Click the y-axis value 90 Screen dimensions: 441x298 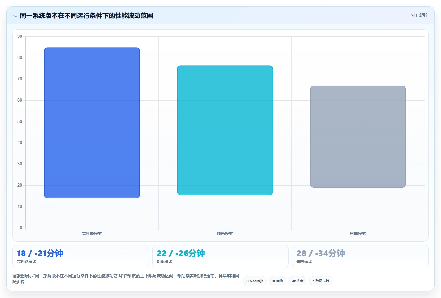20,36
